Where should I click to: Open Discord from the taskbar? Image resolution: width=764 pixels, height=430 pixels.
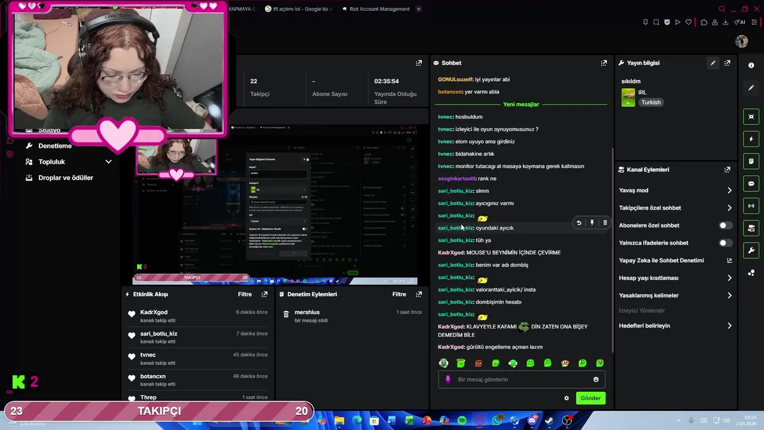pyautogui.click(x=532, y=420)
